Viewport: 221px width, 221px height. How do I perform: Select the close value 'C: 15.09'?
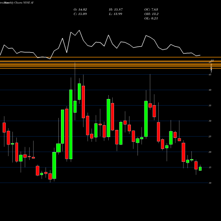coord(80,14)
